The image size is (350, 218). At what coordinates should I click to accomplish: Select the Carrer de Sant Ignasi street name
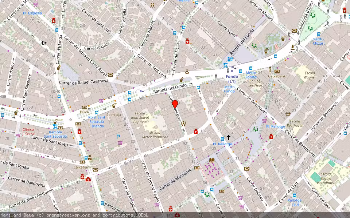[15, 164]
